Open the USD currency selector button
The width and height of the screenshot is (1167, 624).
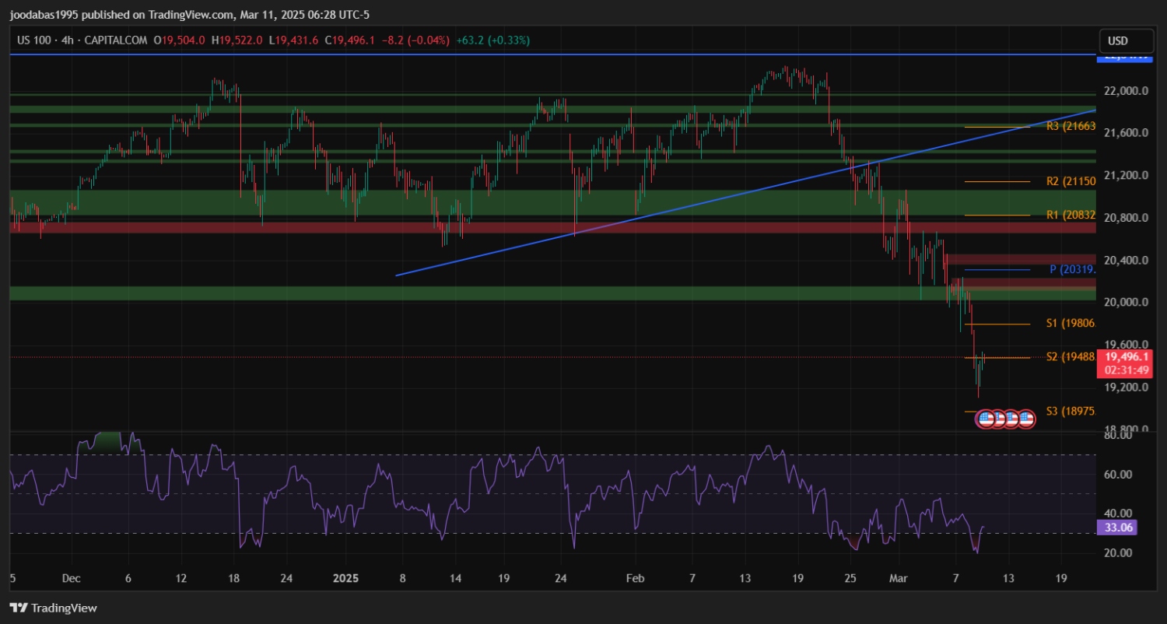point(1118,41)
